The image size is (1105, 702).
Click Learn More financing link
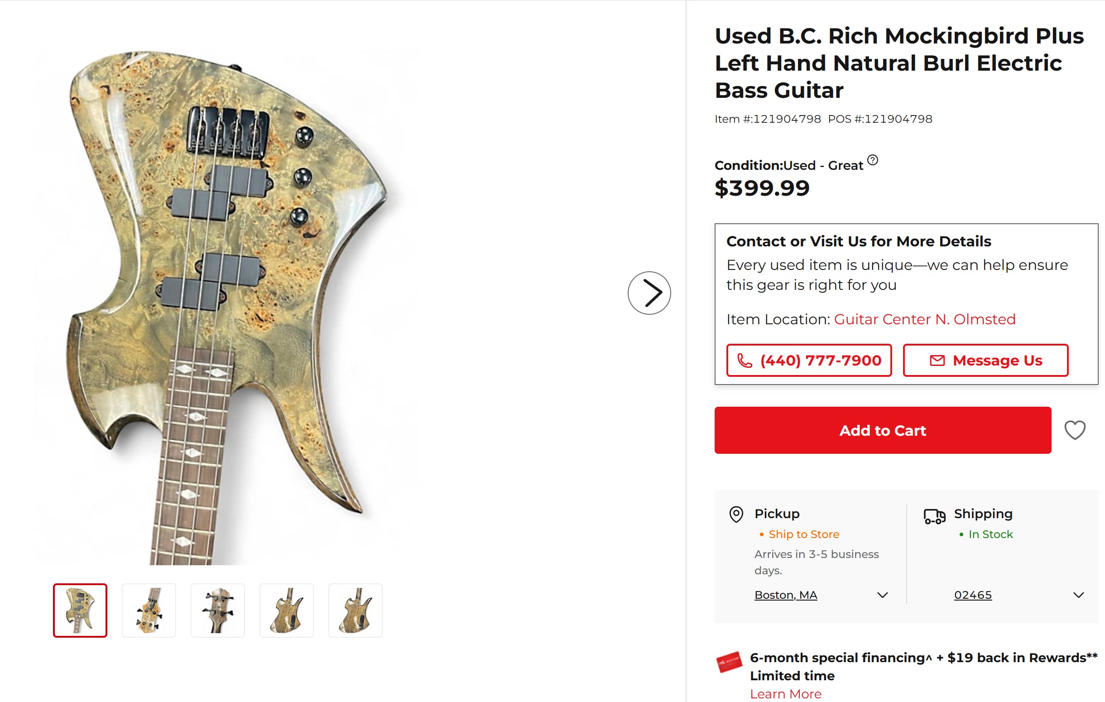tap(786, 694)
